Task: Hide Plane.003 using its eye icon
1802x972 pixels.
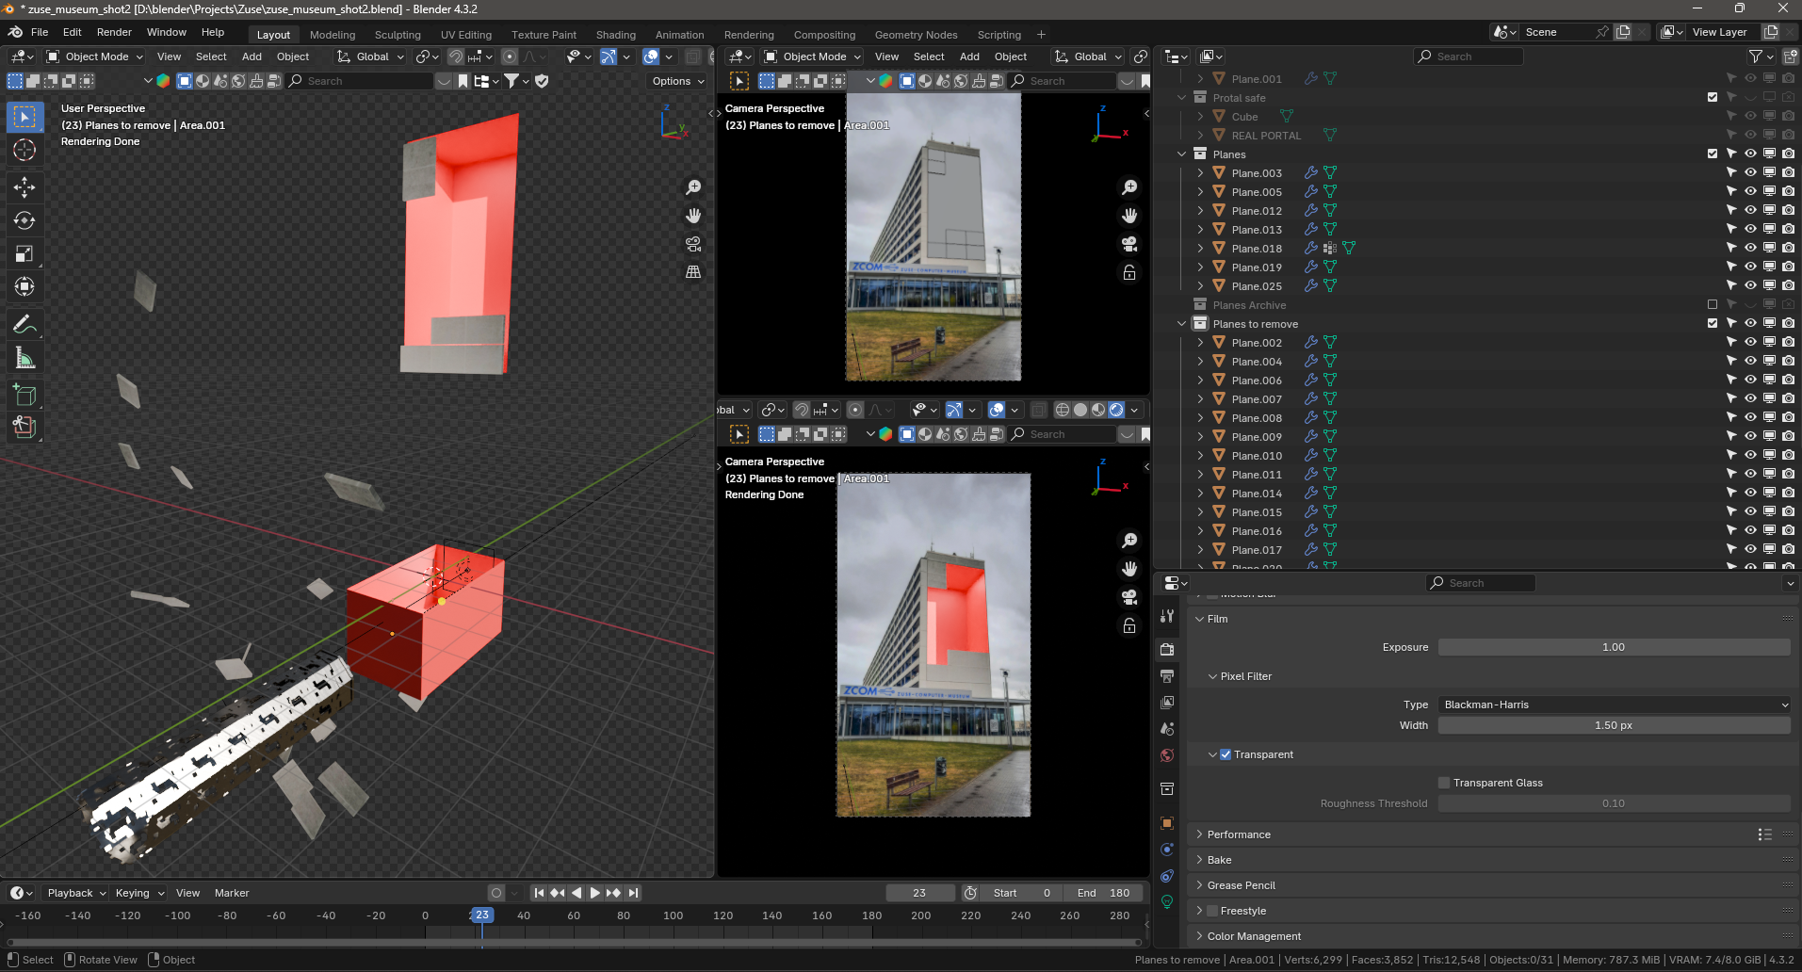Action: click(x=1750, y=172)
